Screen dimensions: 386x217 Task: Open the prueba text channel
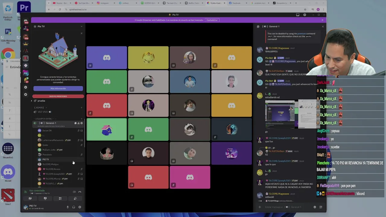click(41, 101)
